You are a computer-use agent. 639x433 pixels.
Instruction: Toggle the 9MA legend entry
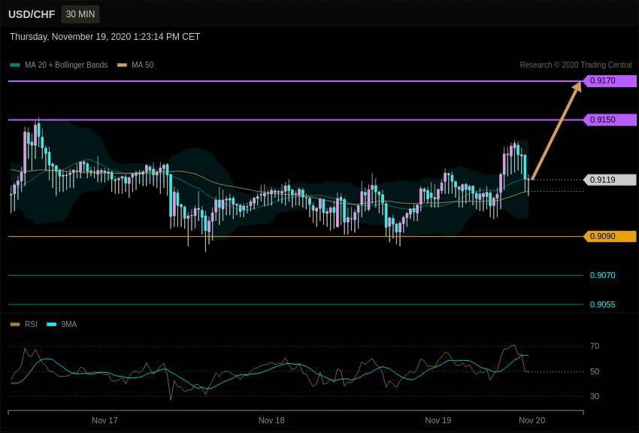coord(62,324)
